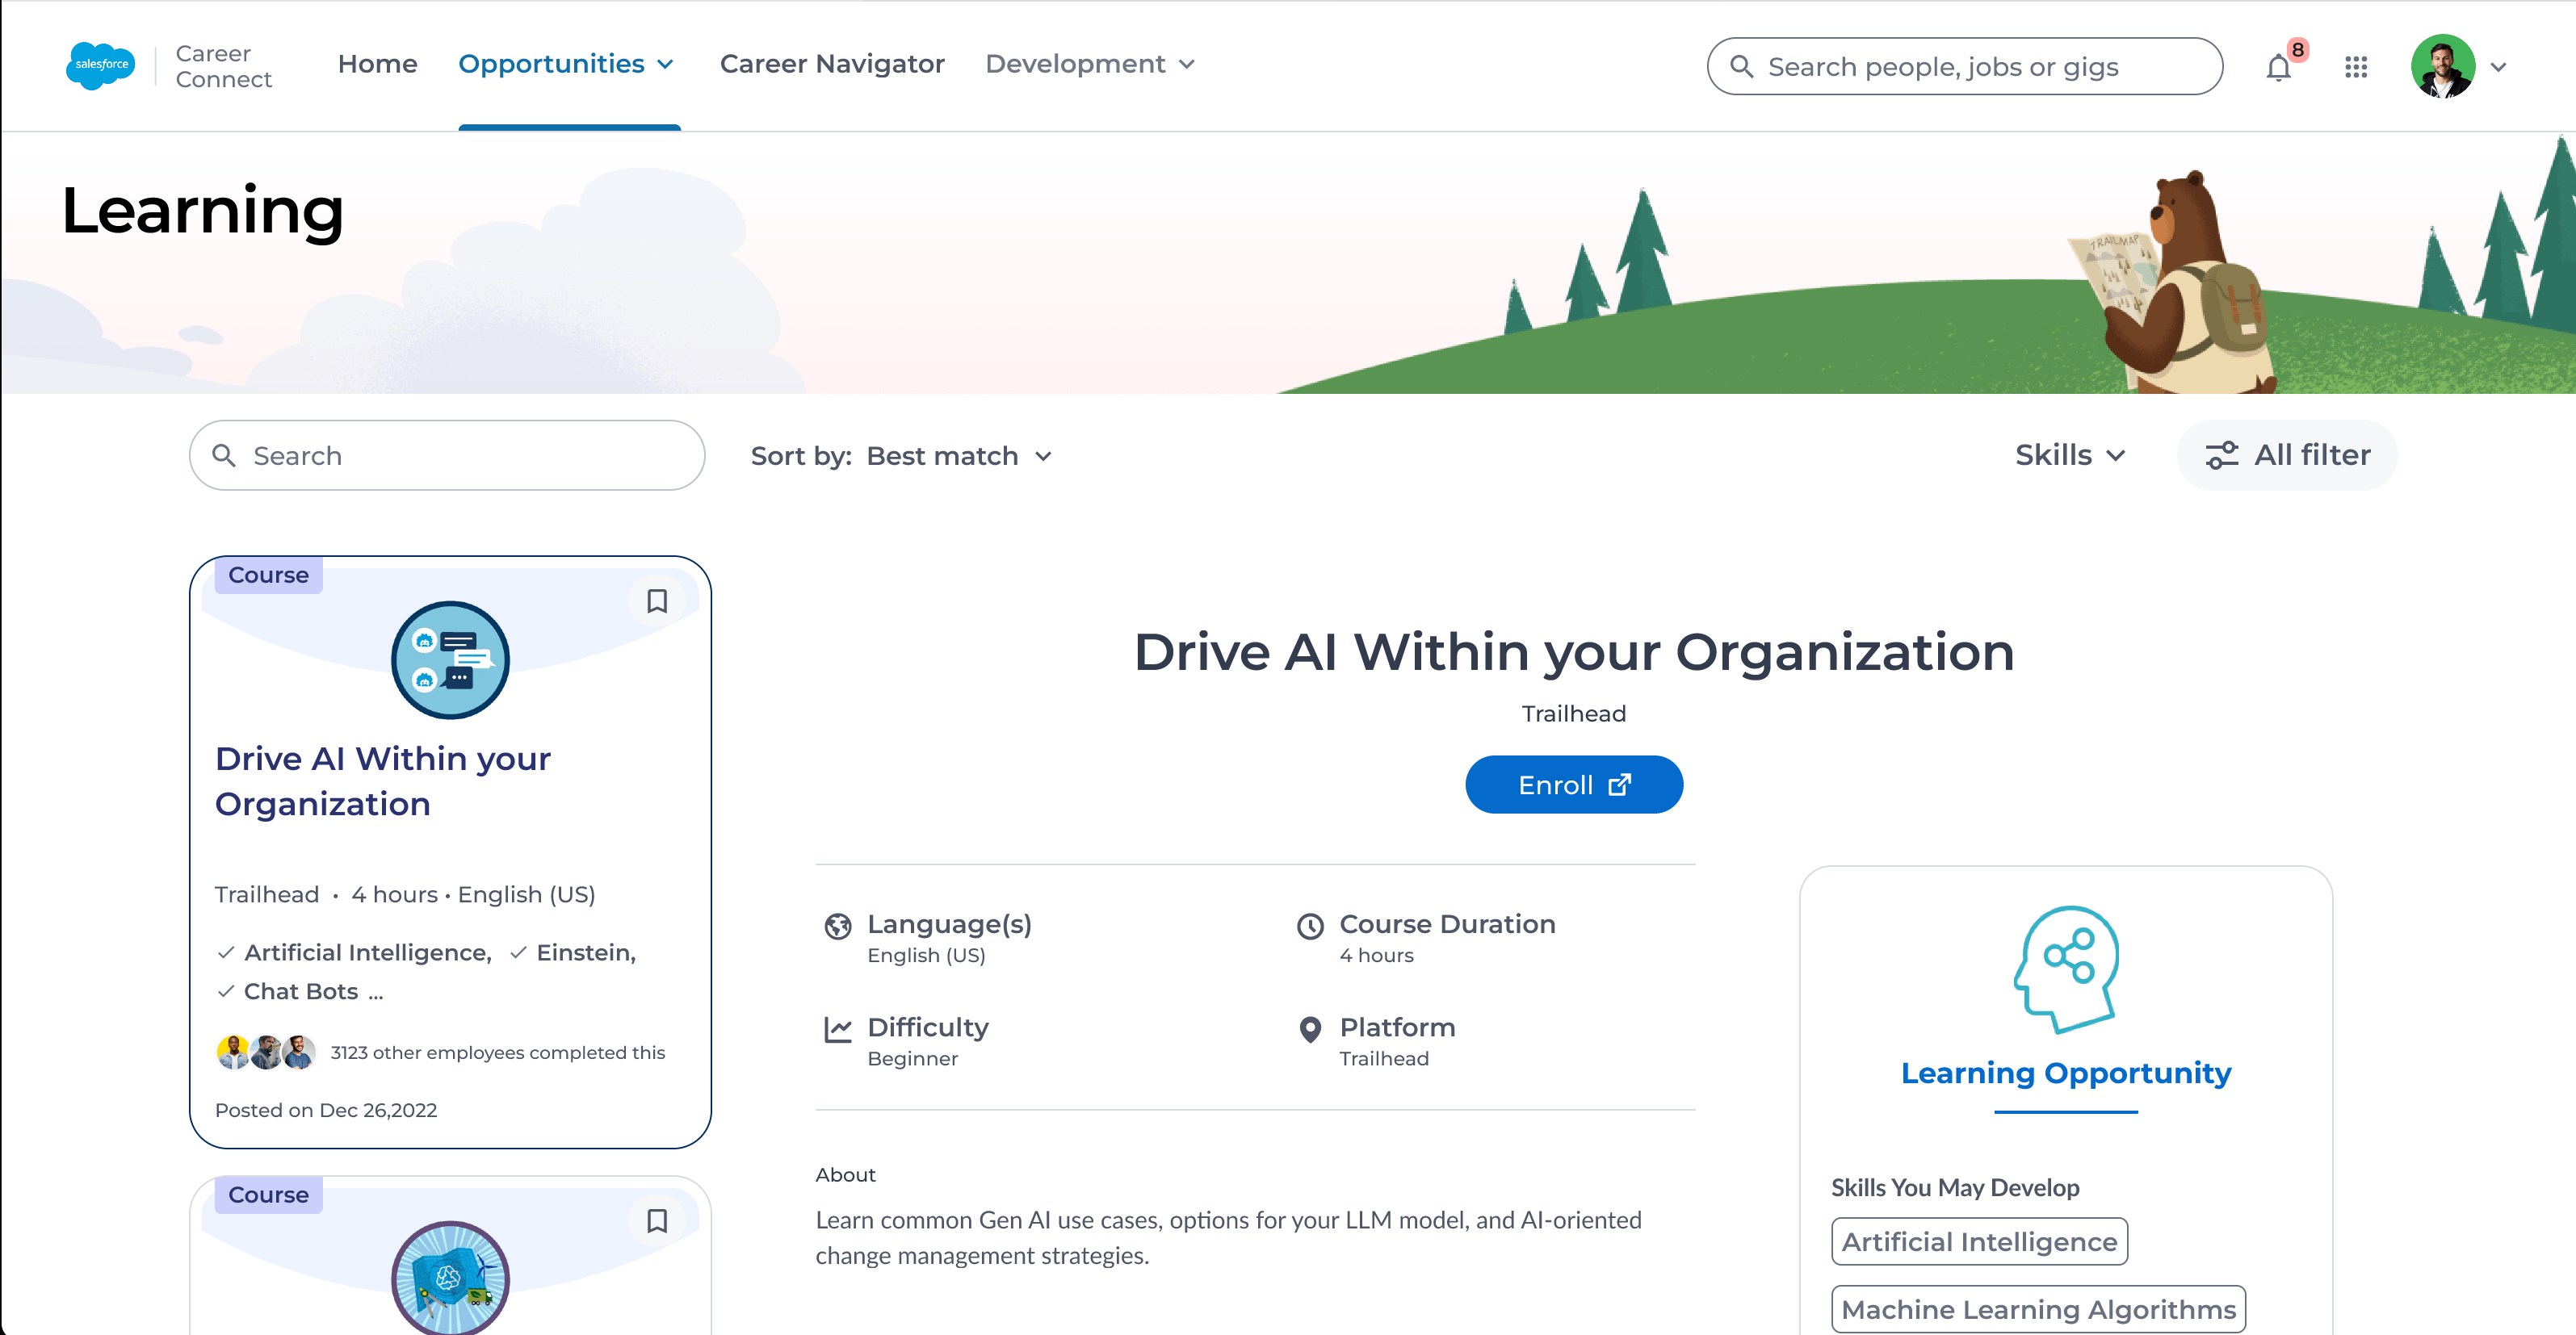Click the Enroll button
This screenshot has width=2576, height=1335.
click(x=1573, y=785)
